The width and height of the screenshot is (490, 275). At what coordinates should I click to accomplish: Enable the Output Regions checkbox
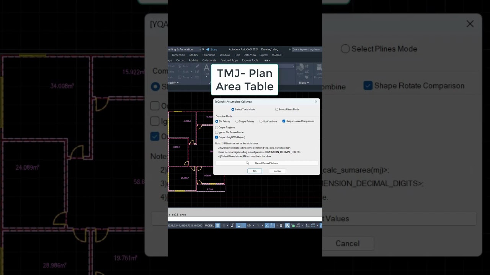click(x=217, y=128)
